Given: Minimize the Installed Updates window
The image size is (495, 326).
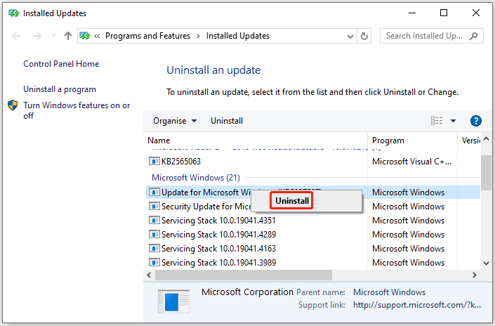Looking at the screenshot, I should pos(412,13).
